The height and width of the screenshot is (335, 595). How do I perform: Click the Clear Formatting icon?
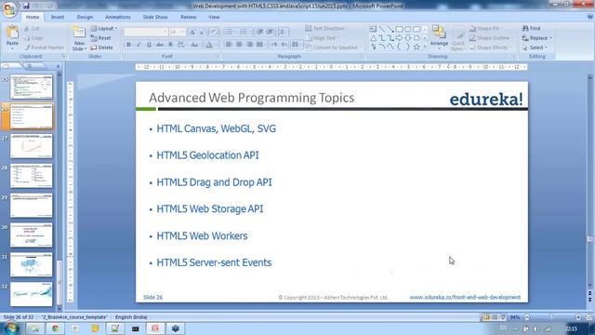click(x=214, y=33)
